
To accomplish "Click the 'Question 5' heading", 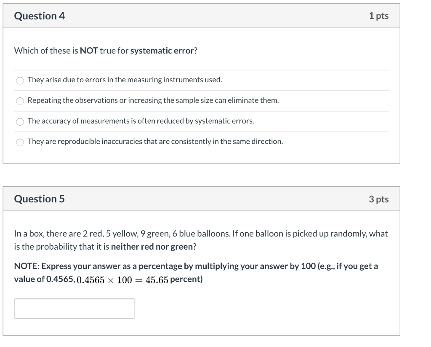I will click(39, 199).
